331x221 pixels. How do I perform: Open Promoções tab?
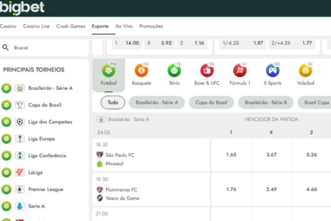pos(151,26)
